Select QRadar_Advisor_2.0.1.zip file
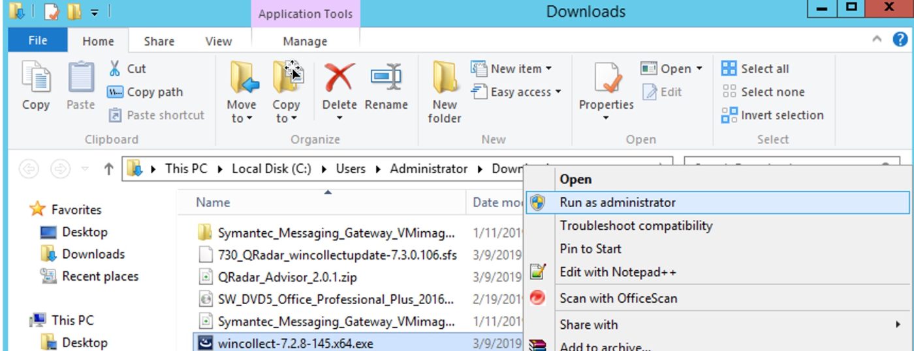Viewport: 914px width, 351px height. point(288,277)
